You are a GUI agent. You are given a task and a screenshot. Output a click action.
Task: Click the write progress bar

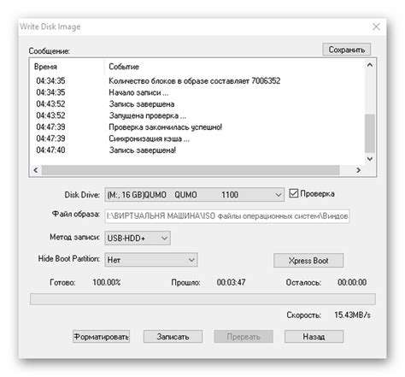click(202, 299)
